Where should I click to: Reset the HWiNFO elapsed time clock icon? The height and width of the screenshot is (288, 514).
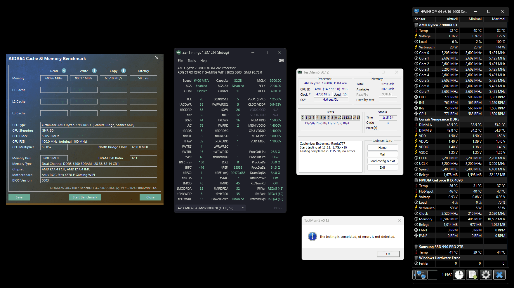tap(459, 275)
